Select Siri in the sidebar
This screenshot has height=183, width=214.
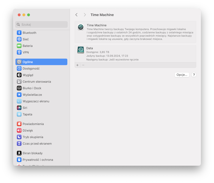click(x=41, y=108)
